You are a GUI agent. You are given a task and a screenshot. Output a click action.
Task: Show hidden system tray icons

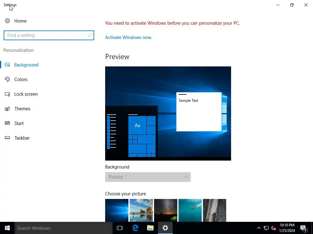click(259, 228)
